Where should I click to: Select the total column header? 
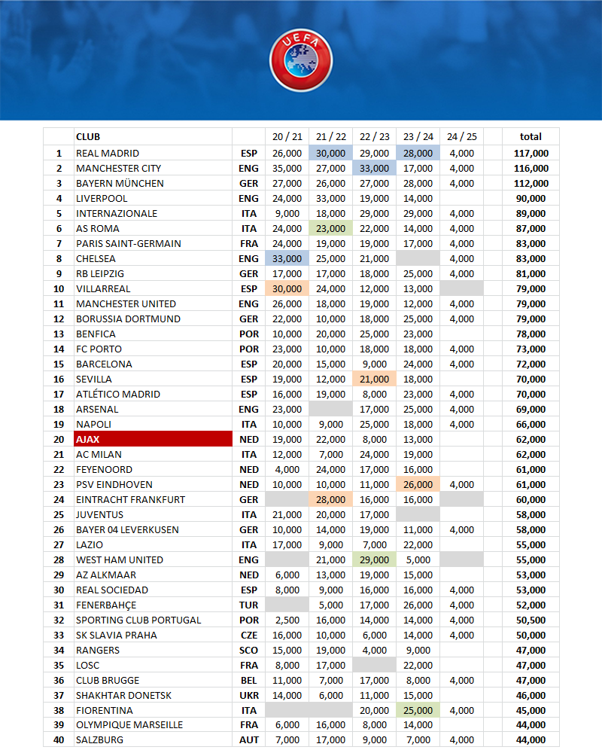pyautogui.click(x=531, y=137)
